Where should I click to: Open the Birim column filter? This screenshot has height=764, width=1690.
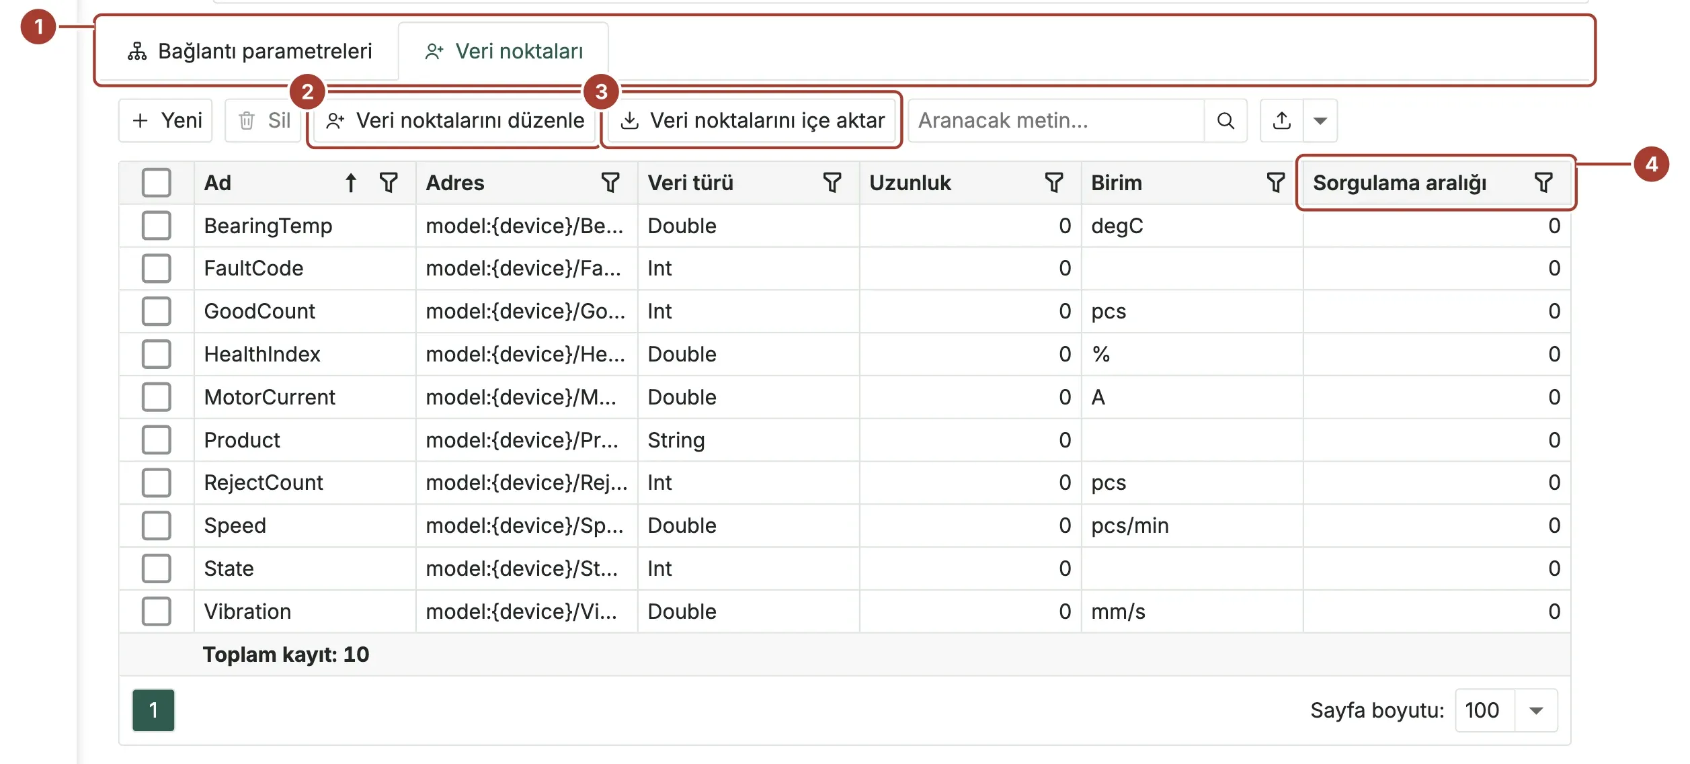click(1276, 183)
